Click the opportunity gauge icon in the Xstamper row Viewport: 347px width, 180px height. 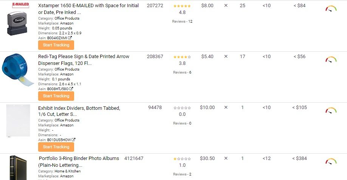pyautogui.click(x=331, y=9)
